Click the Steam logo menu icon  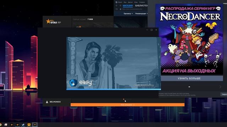(x=116, y=2)
